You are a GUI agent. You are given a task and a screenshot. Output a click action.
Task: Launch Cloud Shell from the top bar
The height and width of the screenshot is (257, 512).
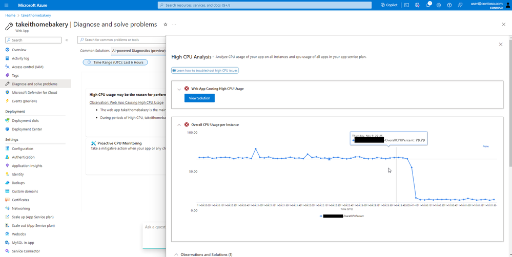(406, 5)
